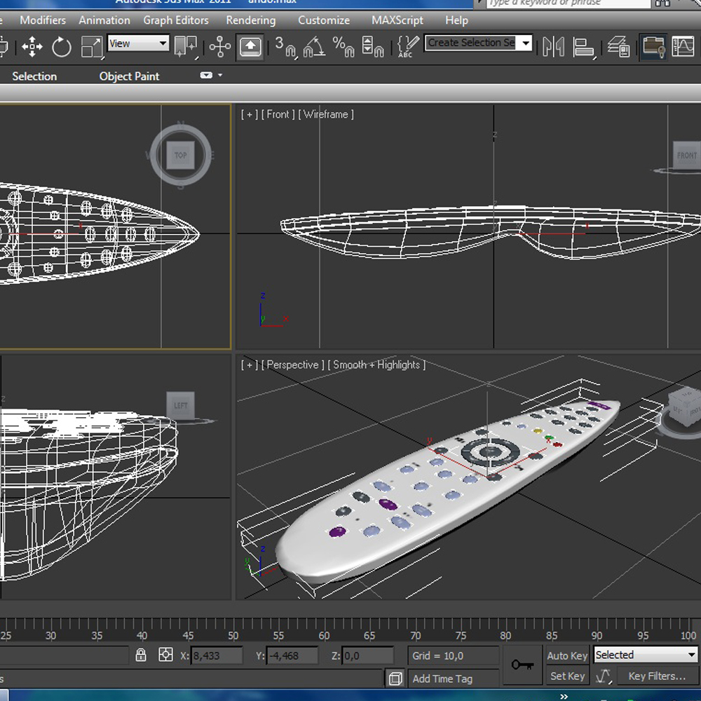Click the X coordinate input field
Viewport: 701px width, 701px height.
coord(217,655)
